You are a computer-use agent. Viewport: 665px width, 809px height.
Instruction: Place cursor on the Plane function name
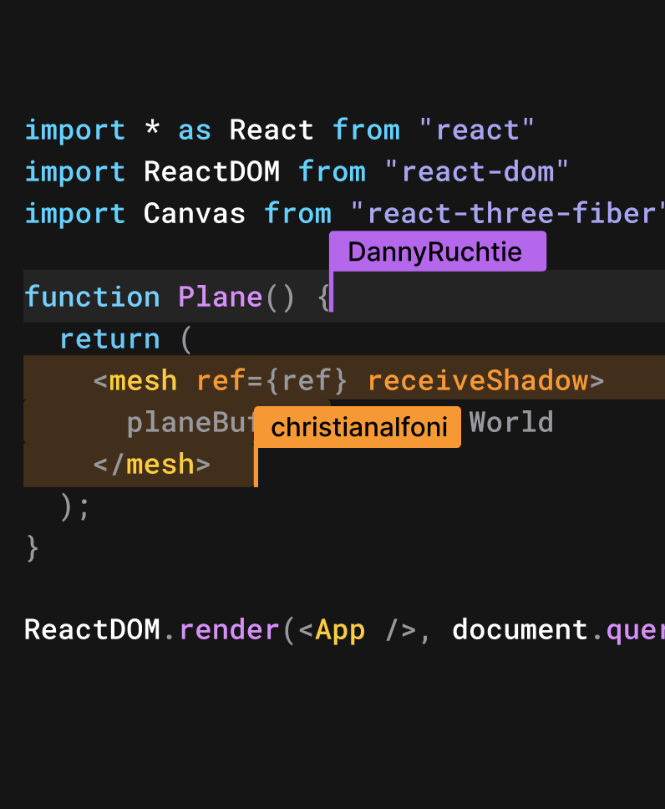(x=220, y=298)
